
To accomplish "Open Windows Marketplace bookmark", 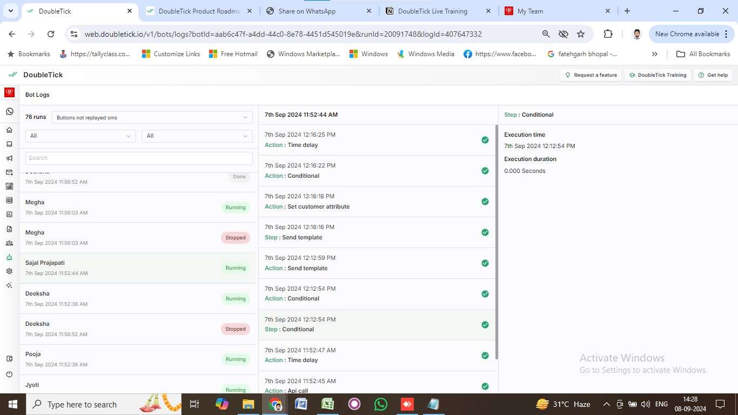I will point(303,54).
